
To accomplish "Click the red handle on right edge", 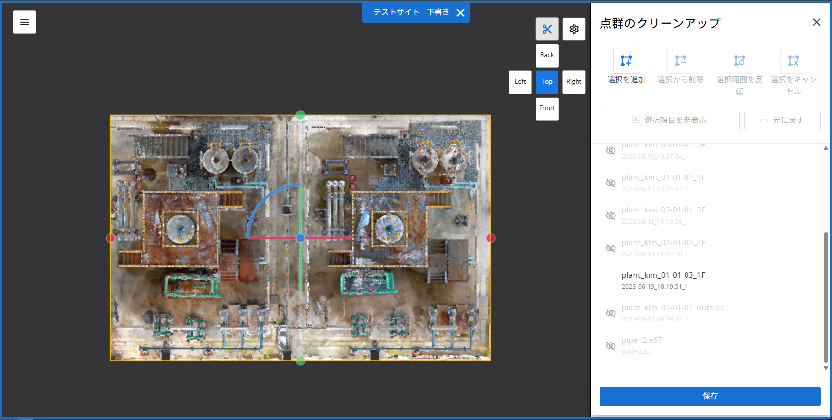I will pos(490,238).
